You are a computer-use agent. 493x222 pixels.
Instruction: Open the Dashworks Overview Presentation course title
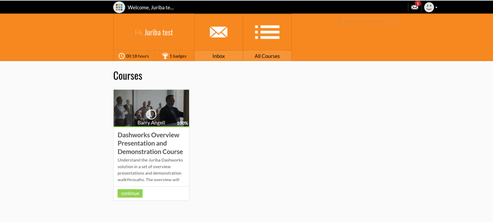point(150,143)
